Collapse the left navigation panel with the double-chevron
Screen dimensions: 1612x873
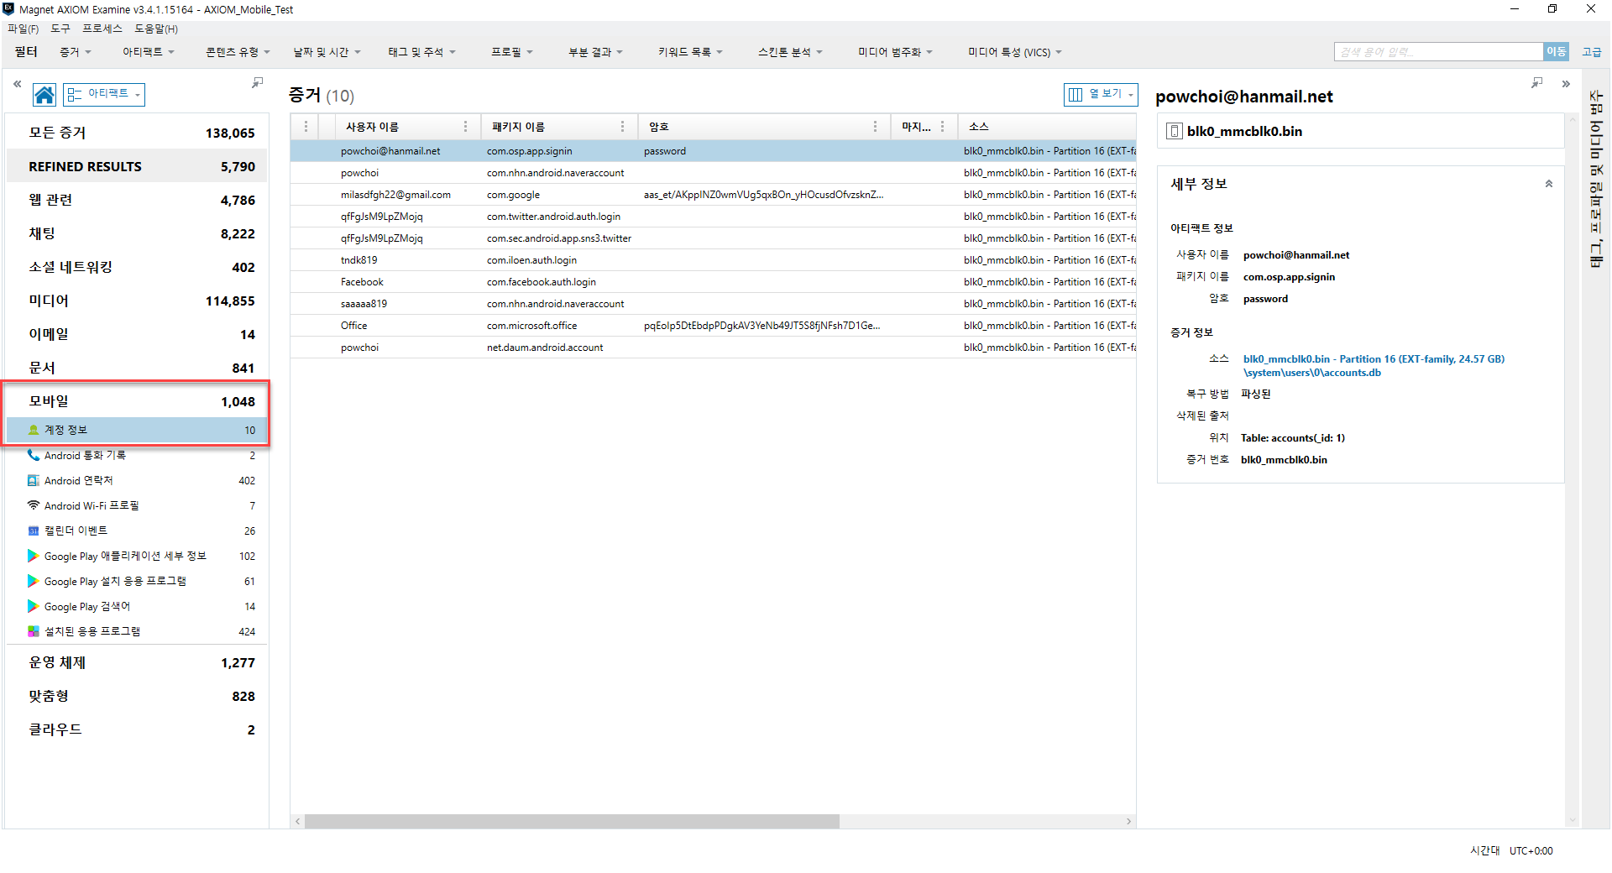tap(17, 84)
